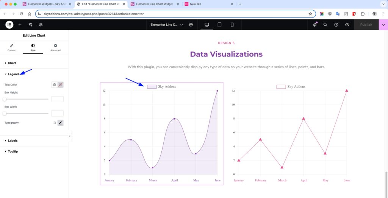The image size is (388, 198).
Task: Click the colorful circle extension icon
Action: [x=322, y=14]
